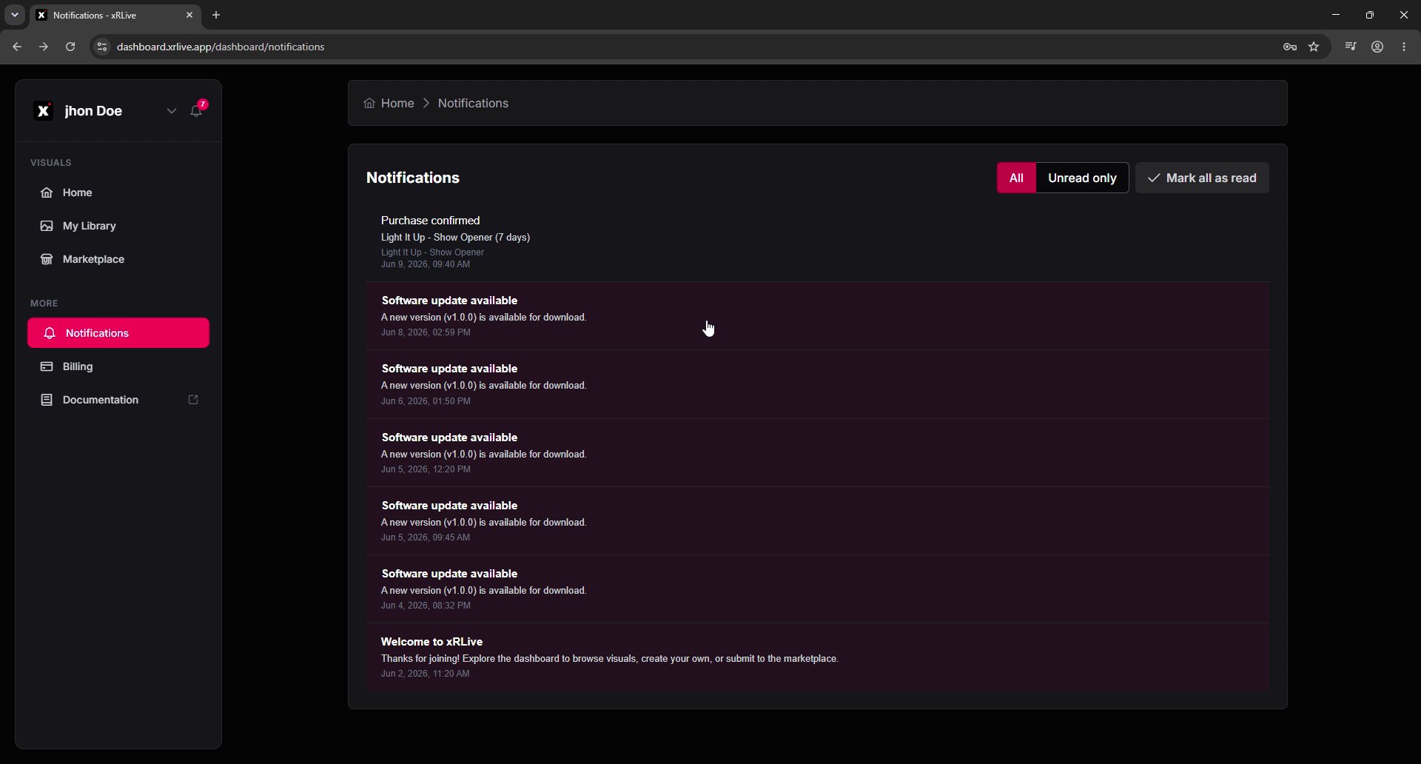1421x764 pixels.
Task: Click the breadcrumb home icon
Action: point(369,103)
